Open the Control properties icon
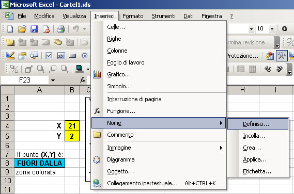This screenshot has height=194, width=294. click(22, 56)
